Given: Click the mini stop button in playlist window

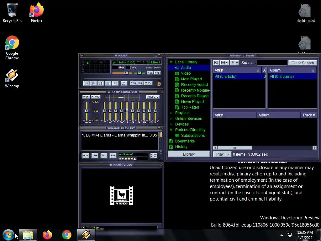Looking at the screenshot, I should tap(129, 158).
